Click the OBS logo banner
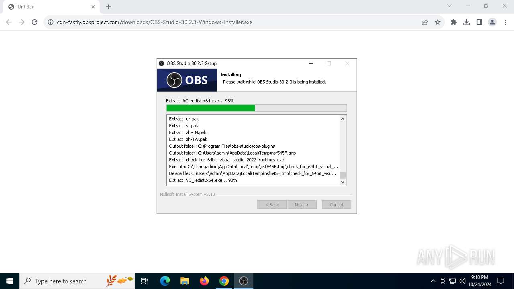This screenshot has height=289, width=514. (x=187, y=80)
